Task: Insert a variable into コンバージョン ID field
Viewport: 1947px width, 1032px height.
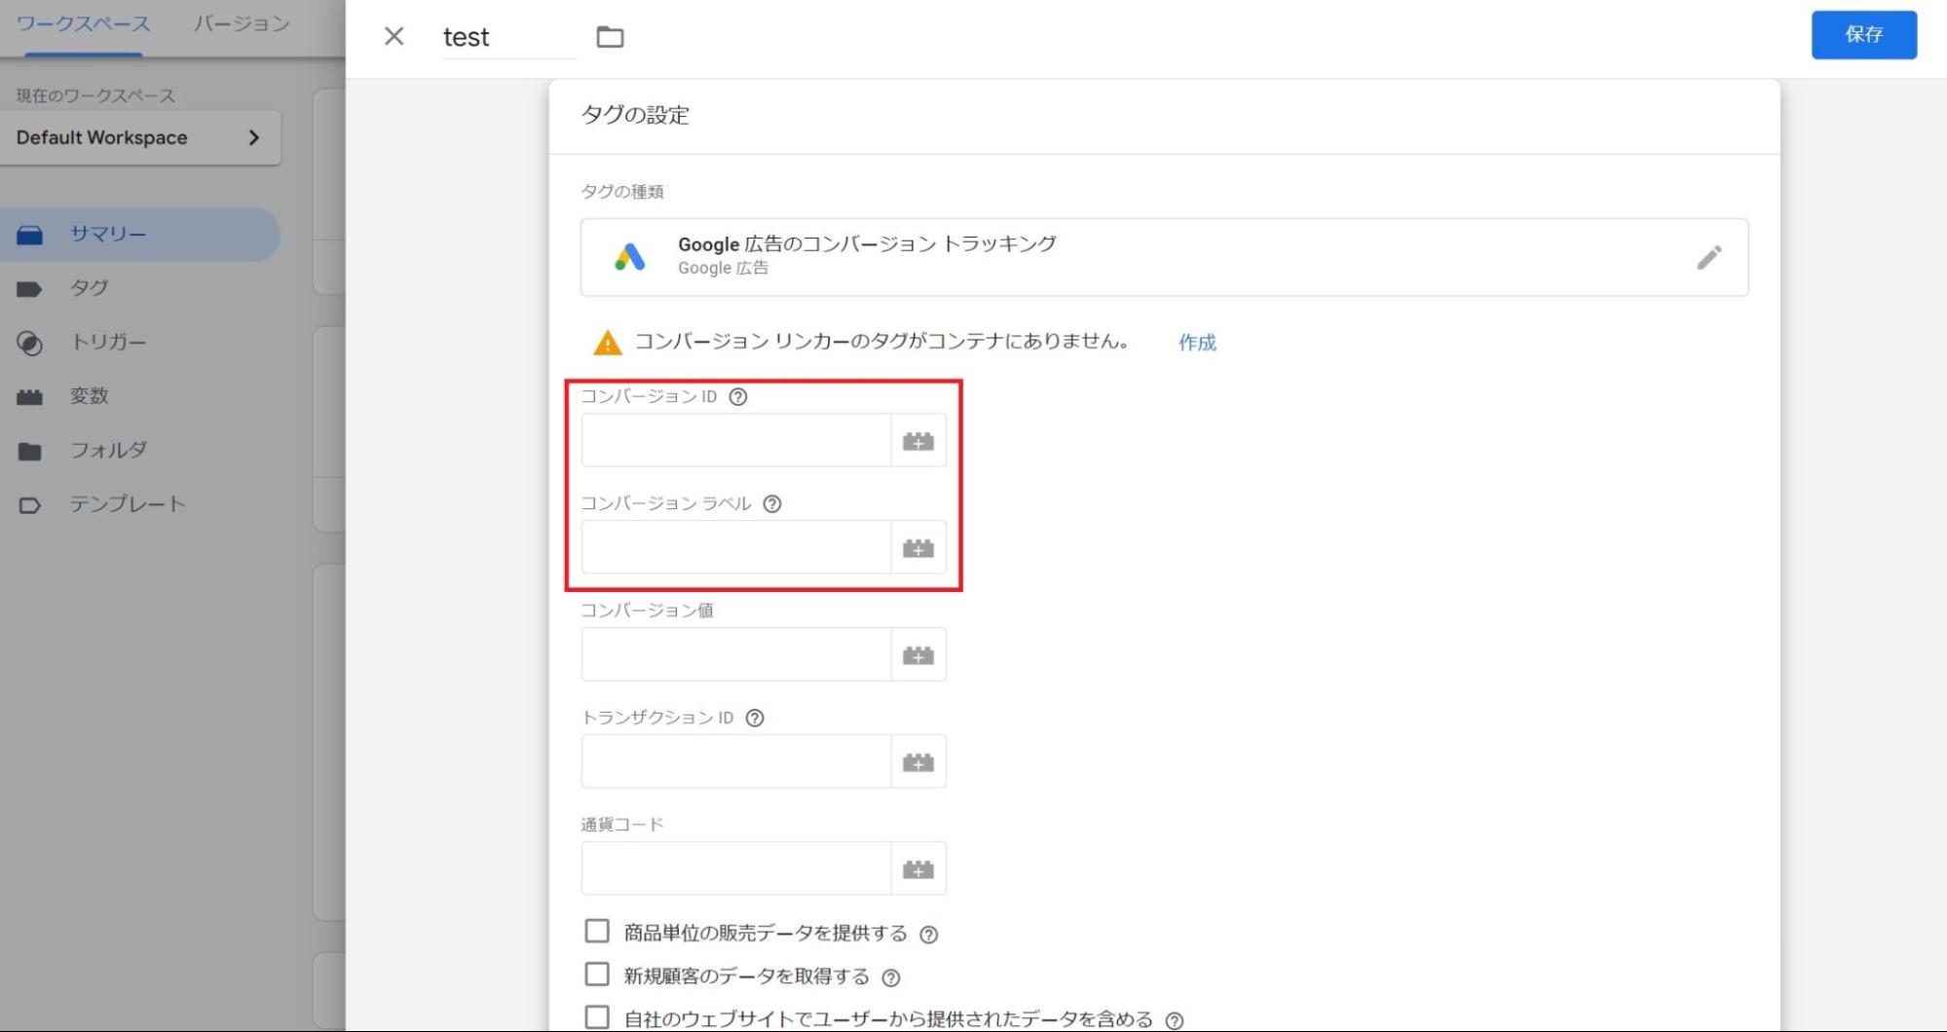Action: 918,439
